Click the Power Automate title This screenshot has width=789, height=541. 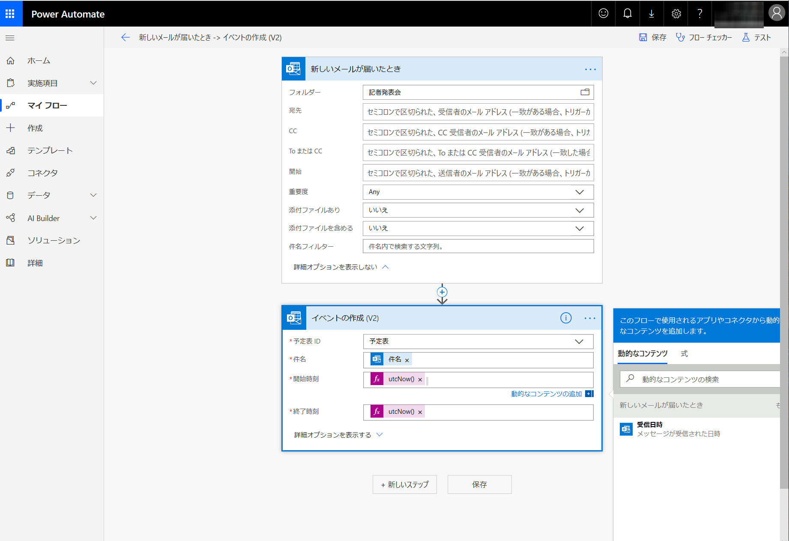click(68, 14)
